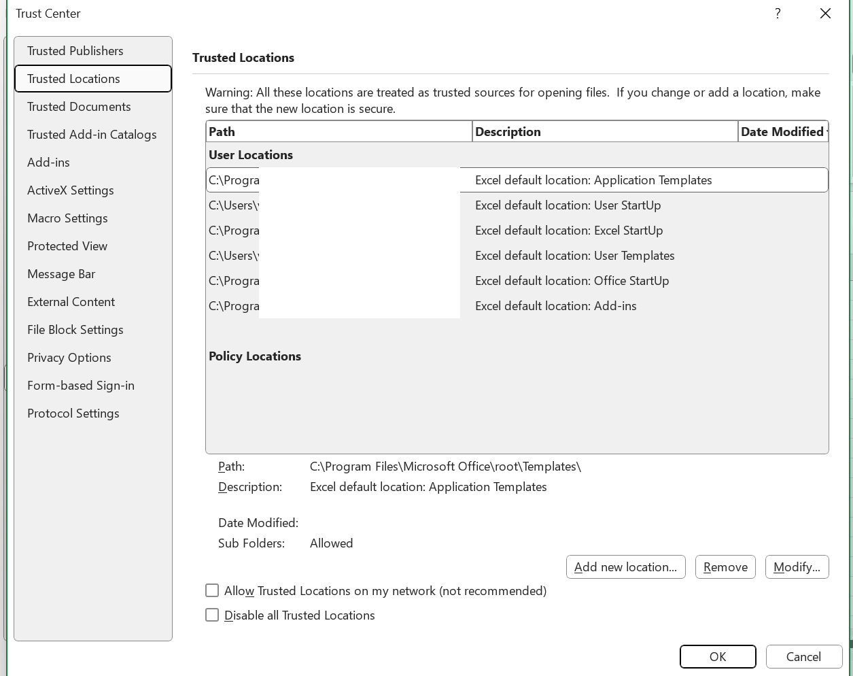Select the Excel StartUp location row

(517, 231)
